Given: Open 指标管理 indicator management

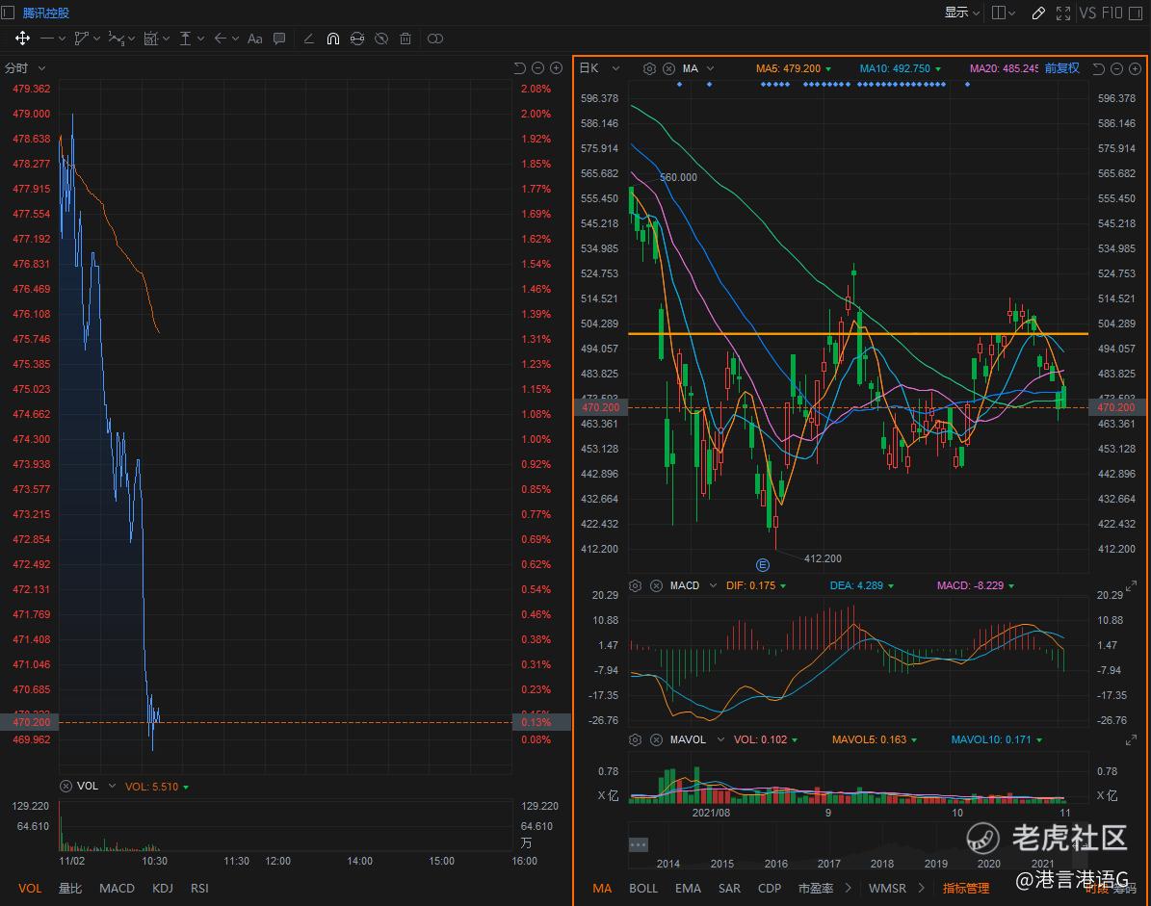Looking at the screenshot, I should tap(965, 888).
